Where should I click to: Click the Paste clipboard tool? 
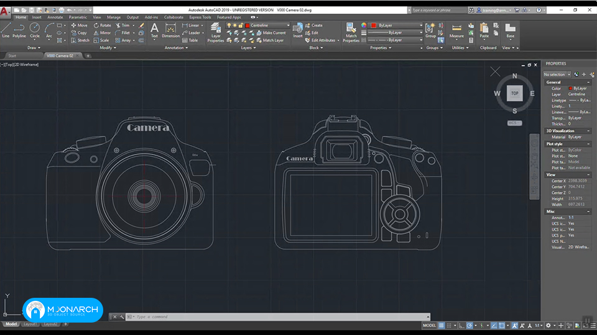point(484,30)
